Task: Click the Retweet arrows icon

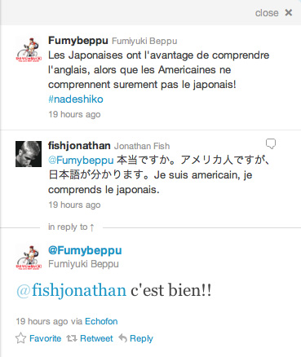Action: 72,338
